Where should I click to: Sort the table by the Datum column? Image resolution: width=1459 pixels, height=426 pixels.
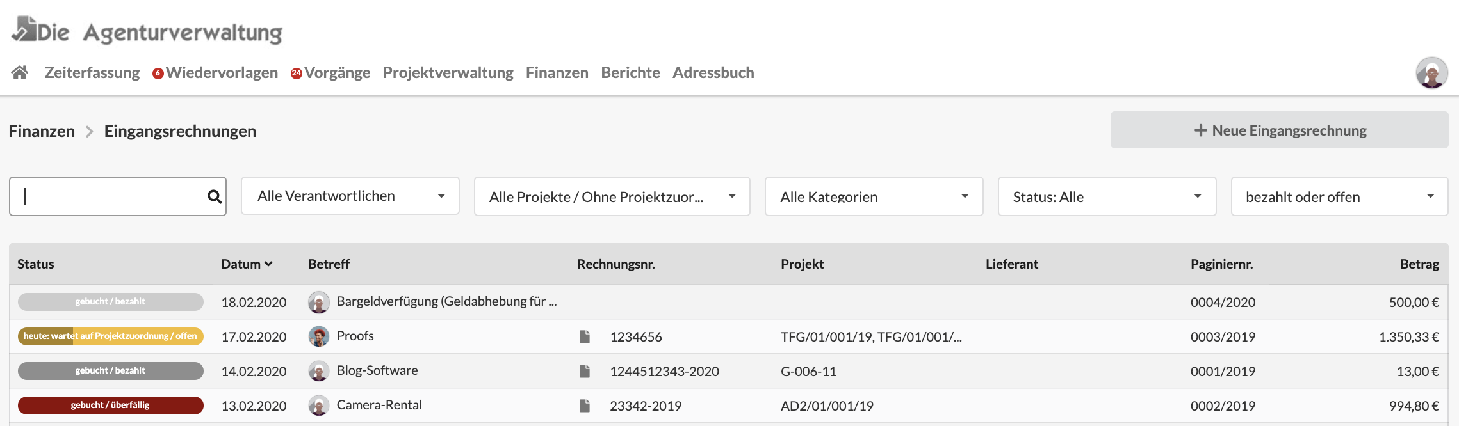(247, 264)
